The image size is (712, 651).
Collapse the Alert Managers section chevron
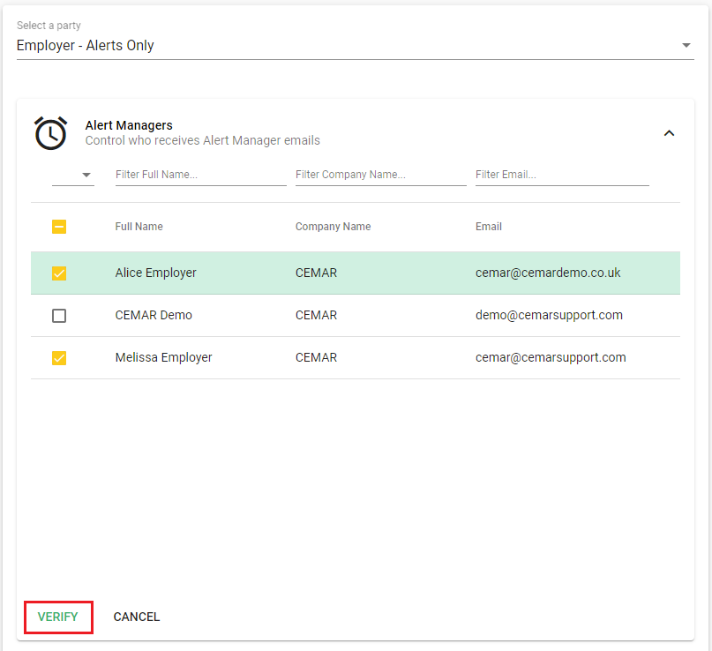(x=669, y=133)
